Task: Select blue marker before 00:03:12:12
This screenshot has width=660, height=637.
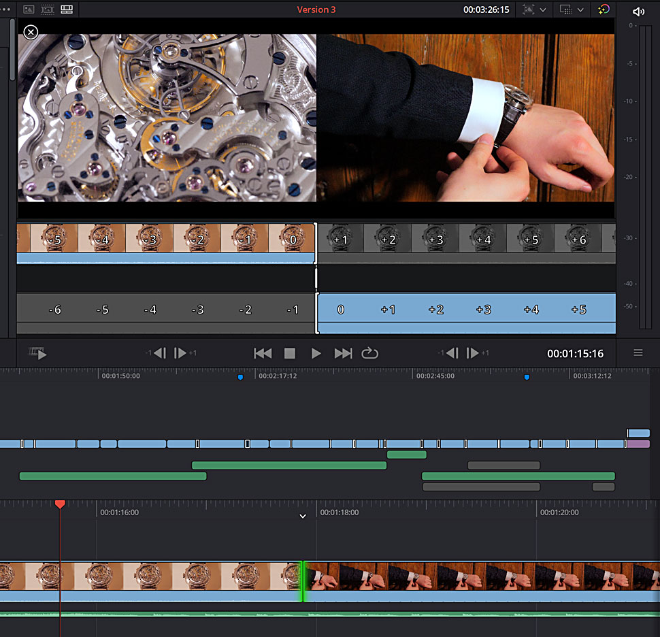Action: [x=527, y=377]
